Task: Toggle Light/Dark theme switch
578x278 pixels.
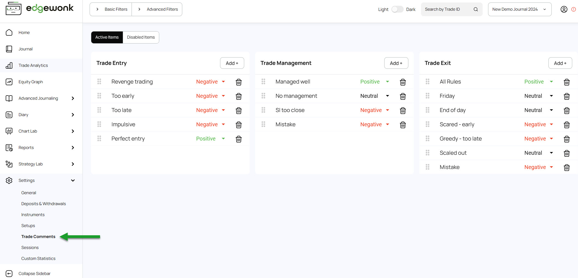Action: point(397,9)
